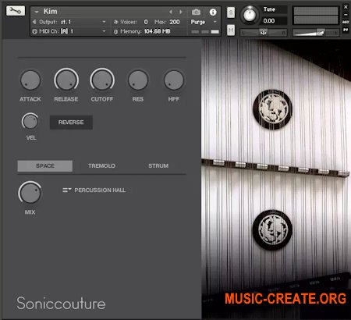This screenshot has height=320, width=351.
Task: Open the wrench edit mode icon
Action: click(x=16, y=11)
